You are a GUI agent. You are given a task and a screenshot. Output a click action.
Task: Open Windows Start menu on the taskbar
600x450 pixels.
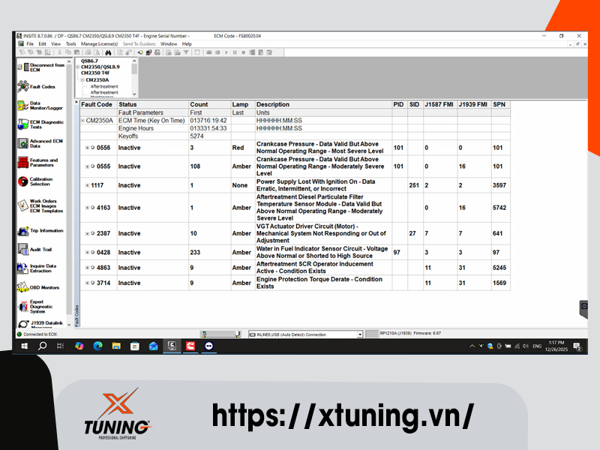24,346
